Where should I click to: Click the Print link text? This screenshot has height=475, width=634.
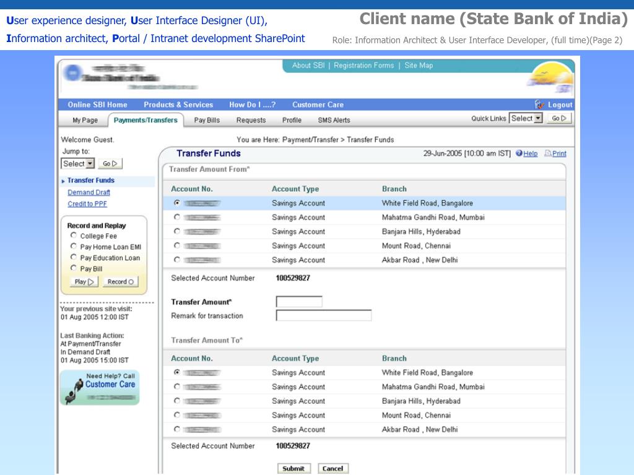(x=559, y=153)
